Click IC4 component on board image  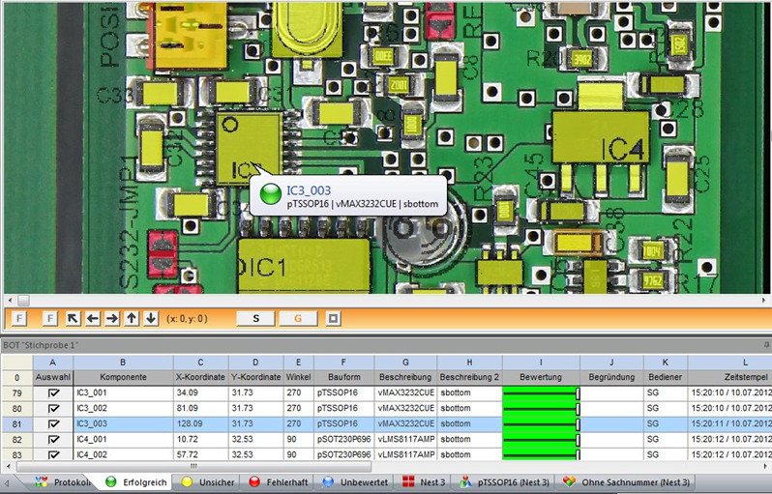tap(600, 138)
